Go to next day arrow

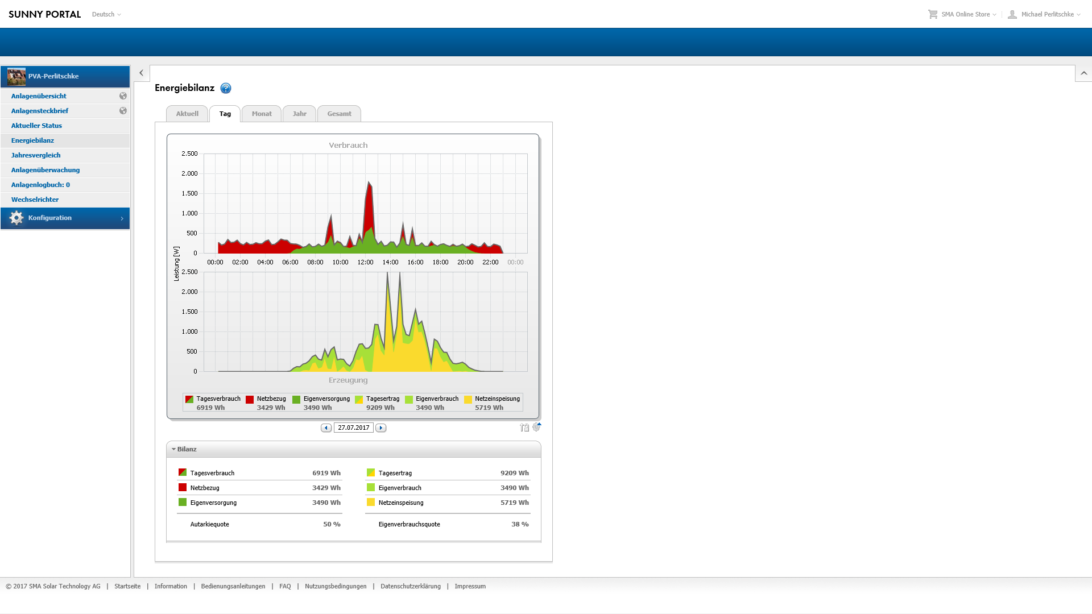[x=381, y=428]
